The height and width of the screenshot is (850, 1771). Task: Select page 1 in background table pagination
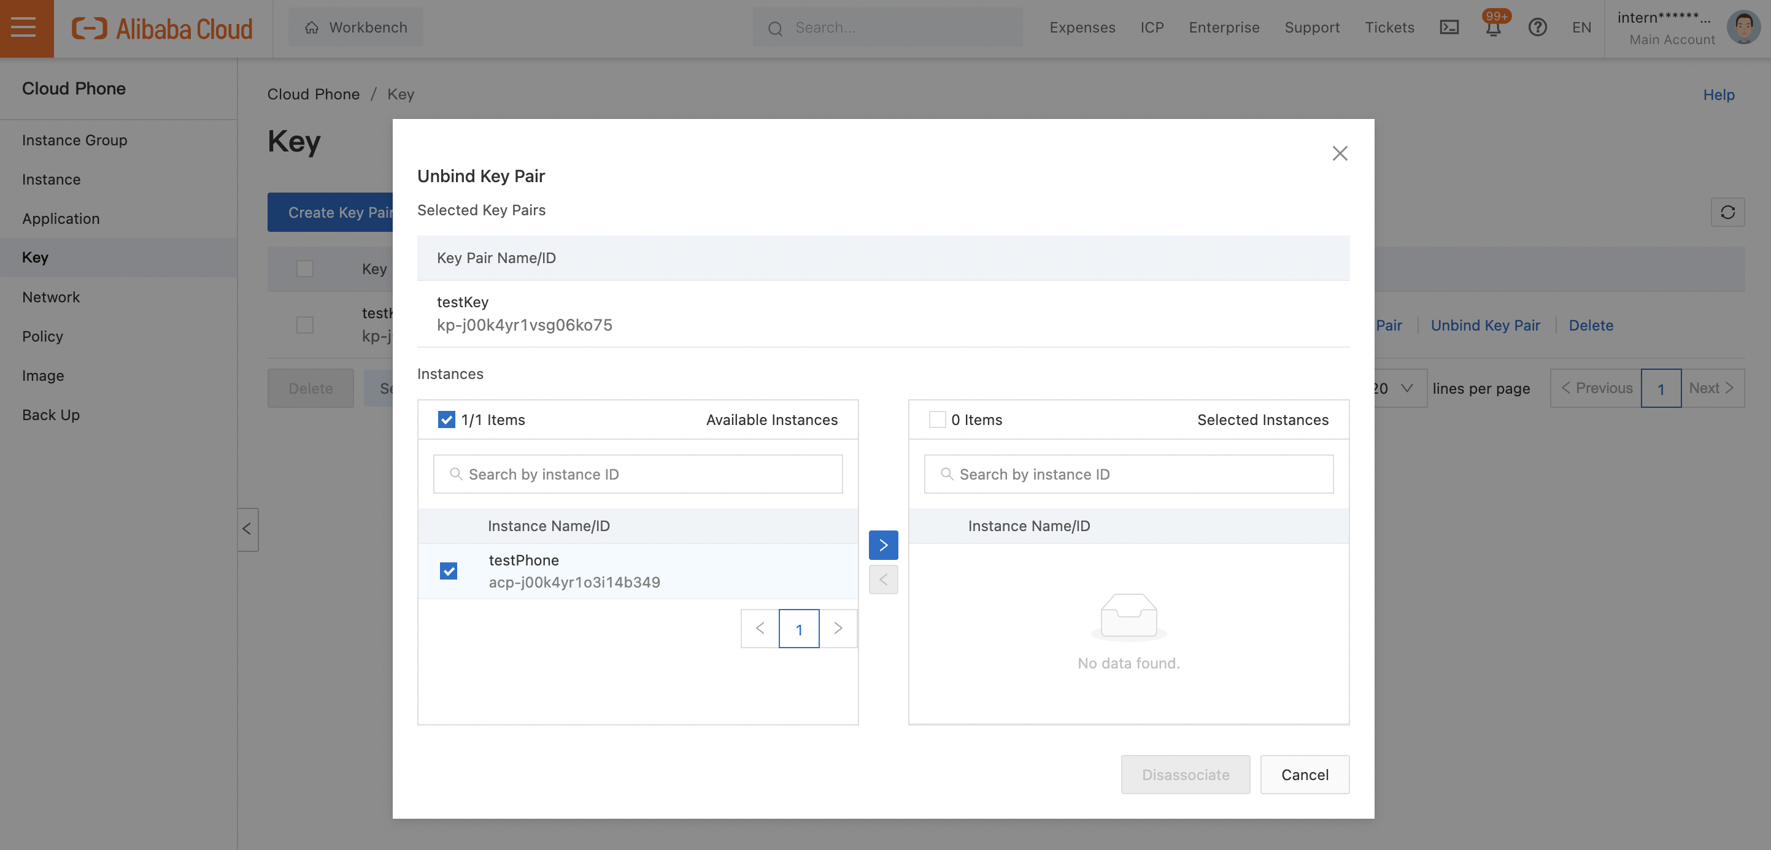pyautogui.click(x=1661, y=388)
